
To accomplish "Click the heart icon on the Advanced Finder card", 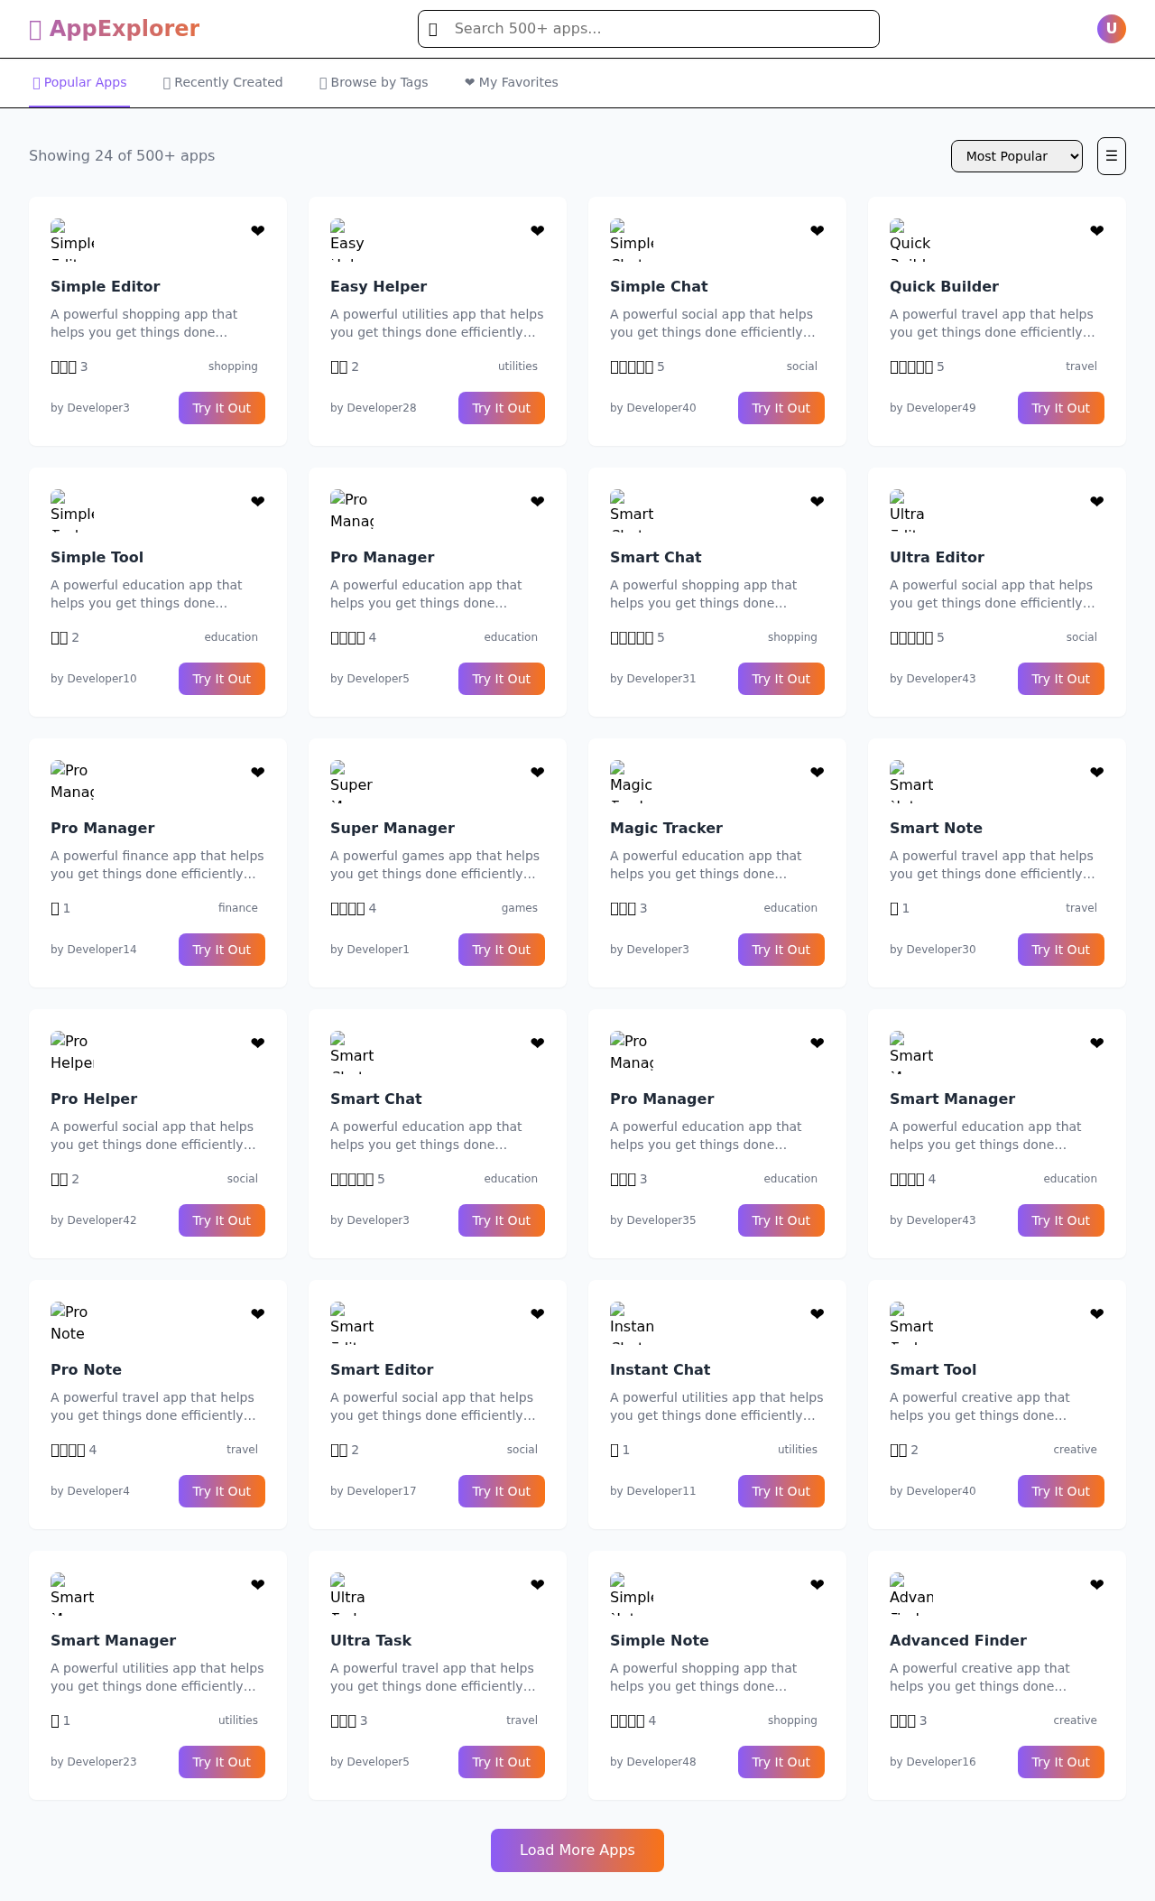I will (1096, 1584).
